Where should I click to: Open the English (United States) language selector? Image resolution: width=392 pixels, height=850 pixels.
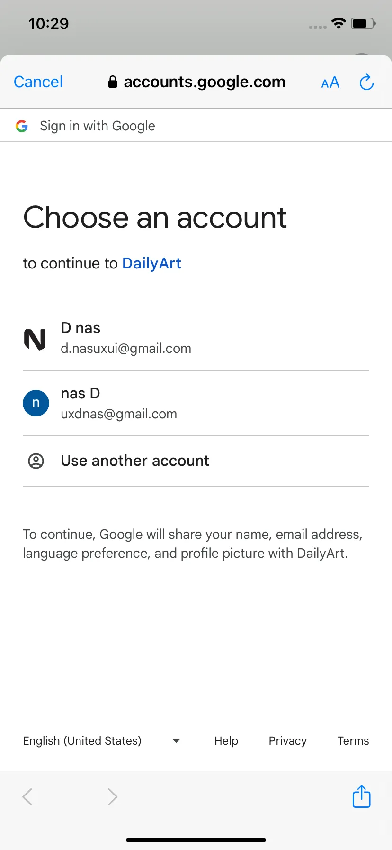(101, 740)
